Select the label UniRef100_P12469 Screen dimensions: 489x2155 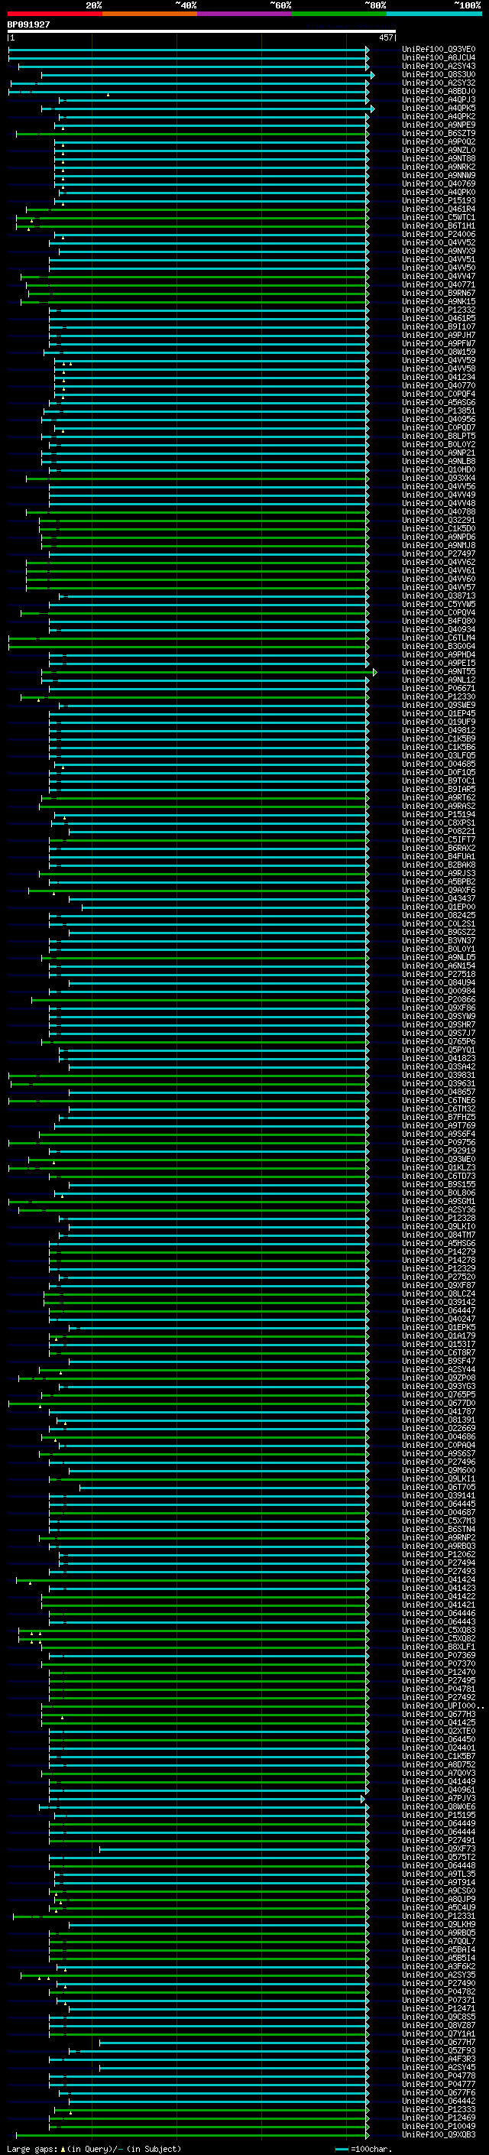pos(439,2118)
